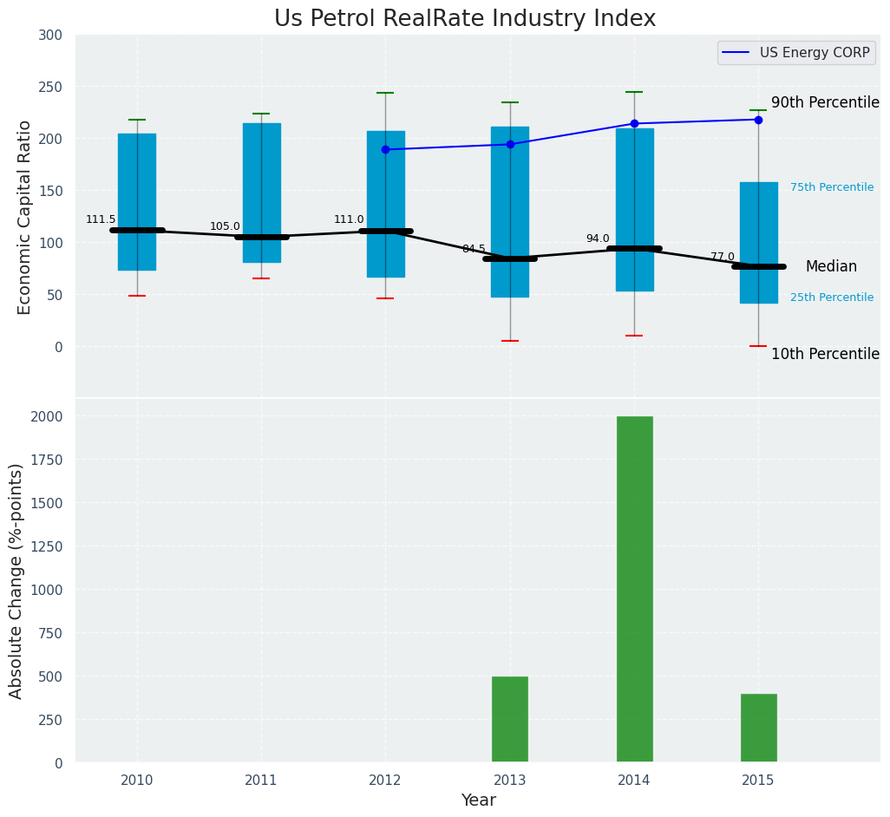Select the 10th Percentile annotation
Screen dimensions: 890x817
click(x=825, y=355)
